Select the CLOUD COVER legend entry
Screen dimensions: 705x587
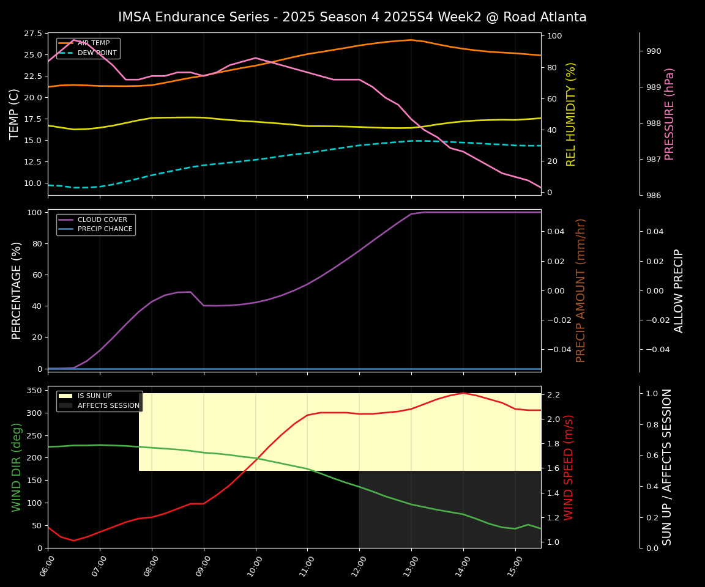pos(102,220)
